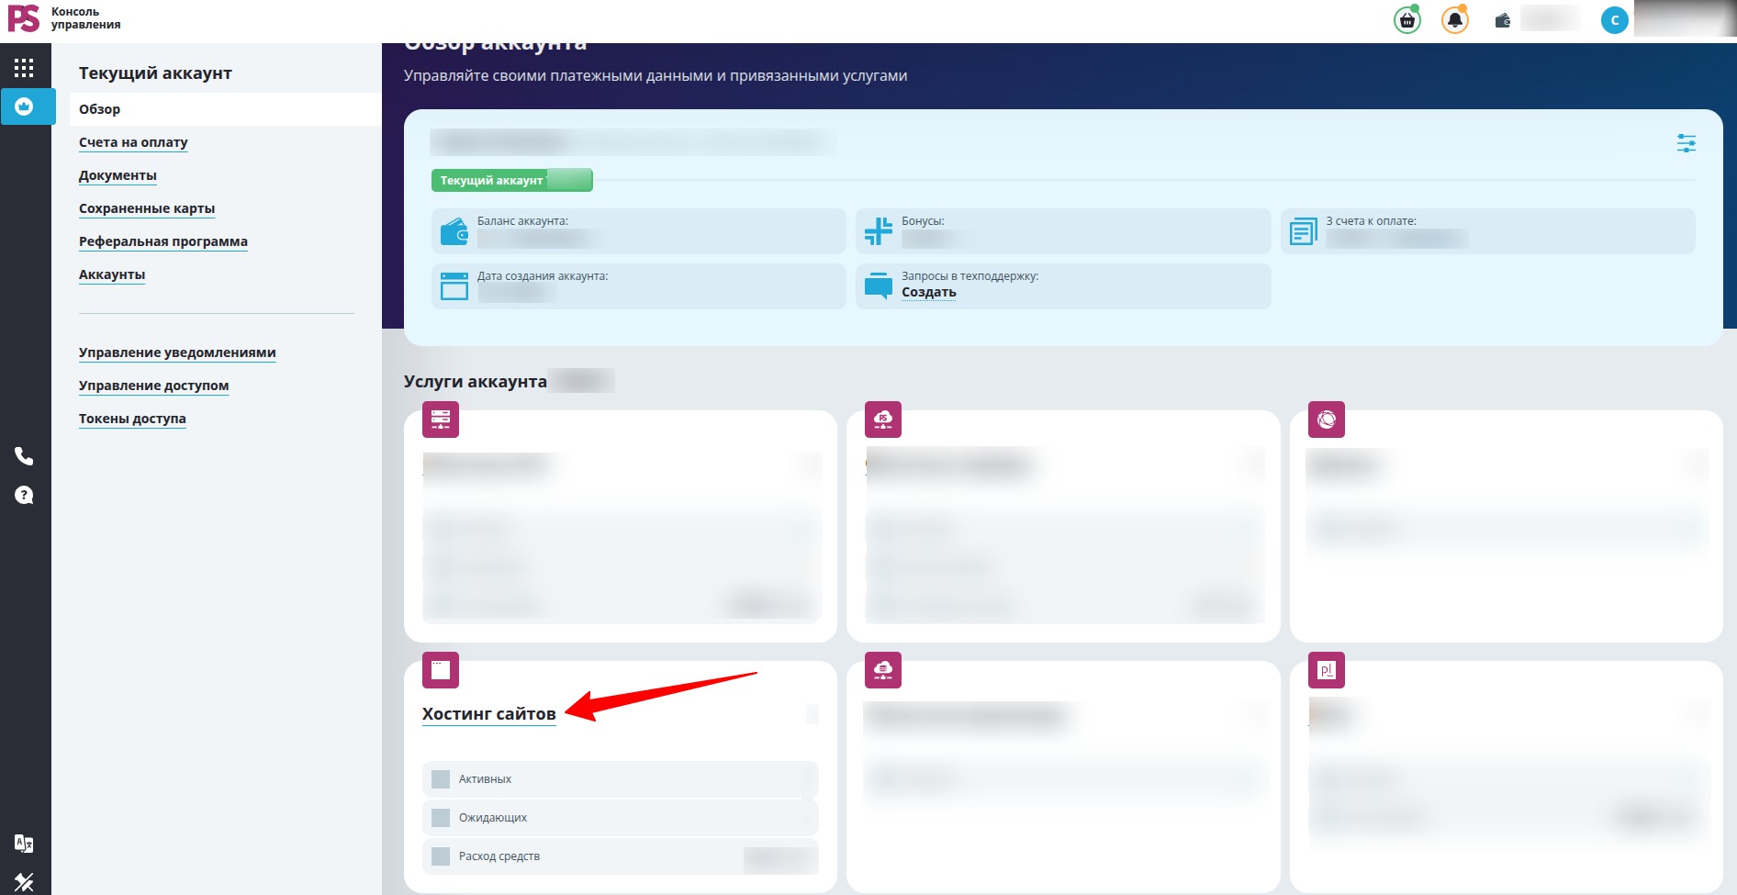
Task: Click the phone contact icon in sidebar
Action: 24,456
